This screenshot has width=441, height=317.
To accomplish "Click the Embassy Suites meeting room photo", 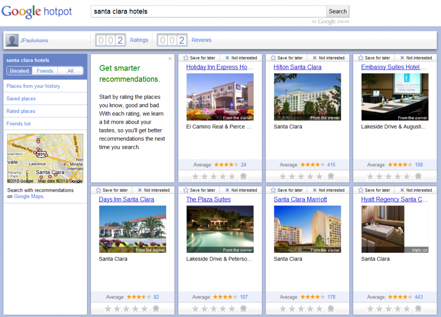I will 395,97.
